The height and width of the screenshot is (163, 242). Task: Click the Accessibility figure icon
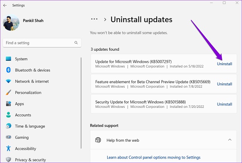(x=8, y=149)
